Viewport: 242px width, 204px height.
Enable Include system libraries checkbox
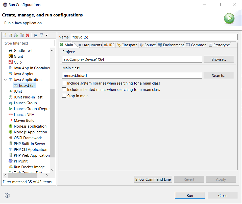click(x=64, y=83)
